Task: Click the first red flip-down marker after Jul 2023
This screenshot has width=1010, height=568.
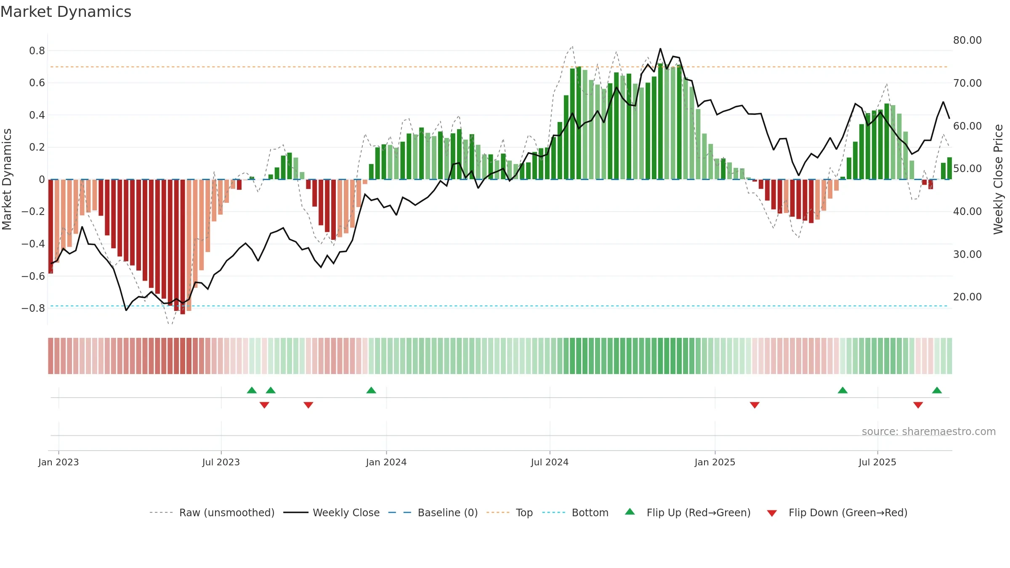Action: (264, 405)
